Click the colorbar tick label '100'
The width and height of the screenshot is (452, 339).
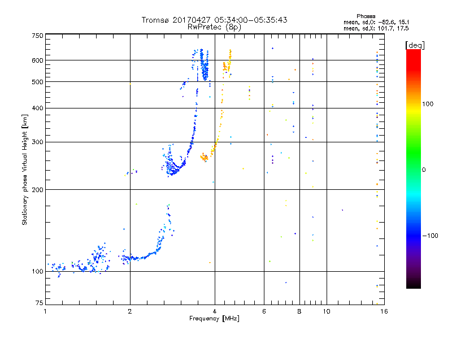coord(428,104)
